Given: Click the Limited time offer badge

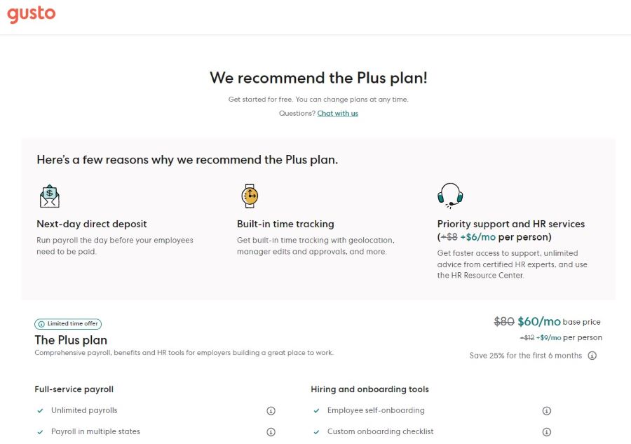Looking at the screenshot, I should pyautogui.click(x=68, y=324).
